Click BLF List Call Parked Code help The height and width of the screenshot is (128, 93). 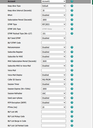[72, 126]
